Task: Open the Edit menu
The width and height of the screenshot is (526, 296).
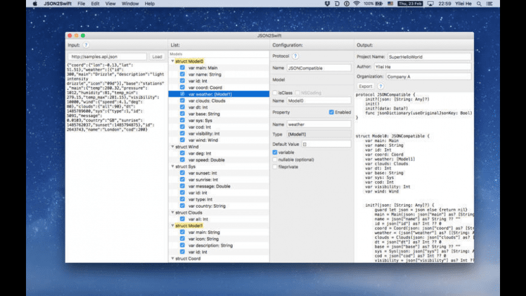Action: click(96, 4)
